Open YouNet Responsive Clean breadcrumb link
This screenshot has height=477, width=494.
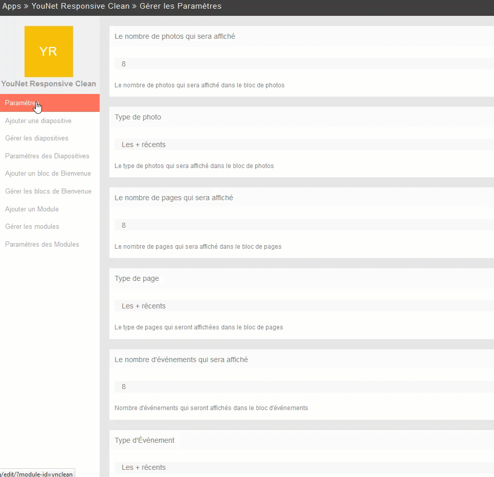coord(80,6)
